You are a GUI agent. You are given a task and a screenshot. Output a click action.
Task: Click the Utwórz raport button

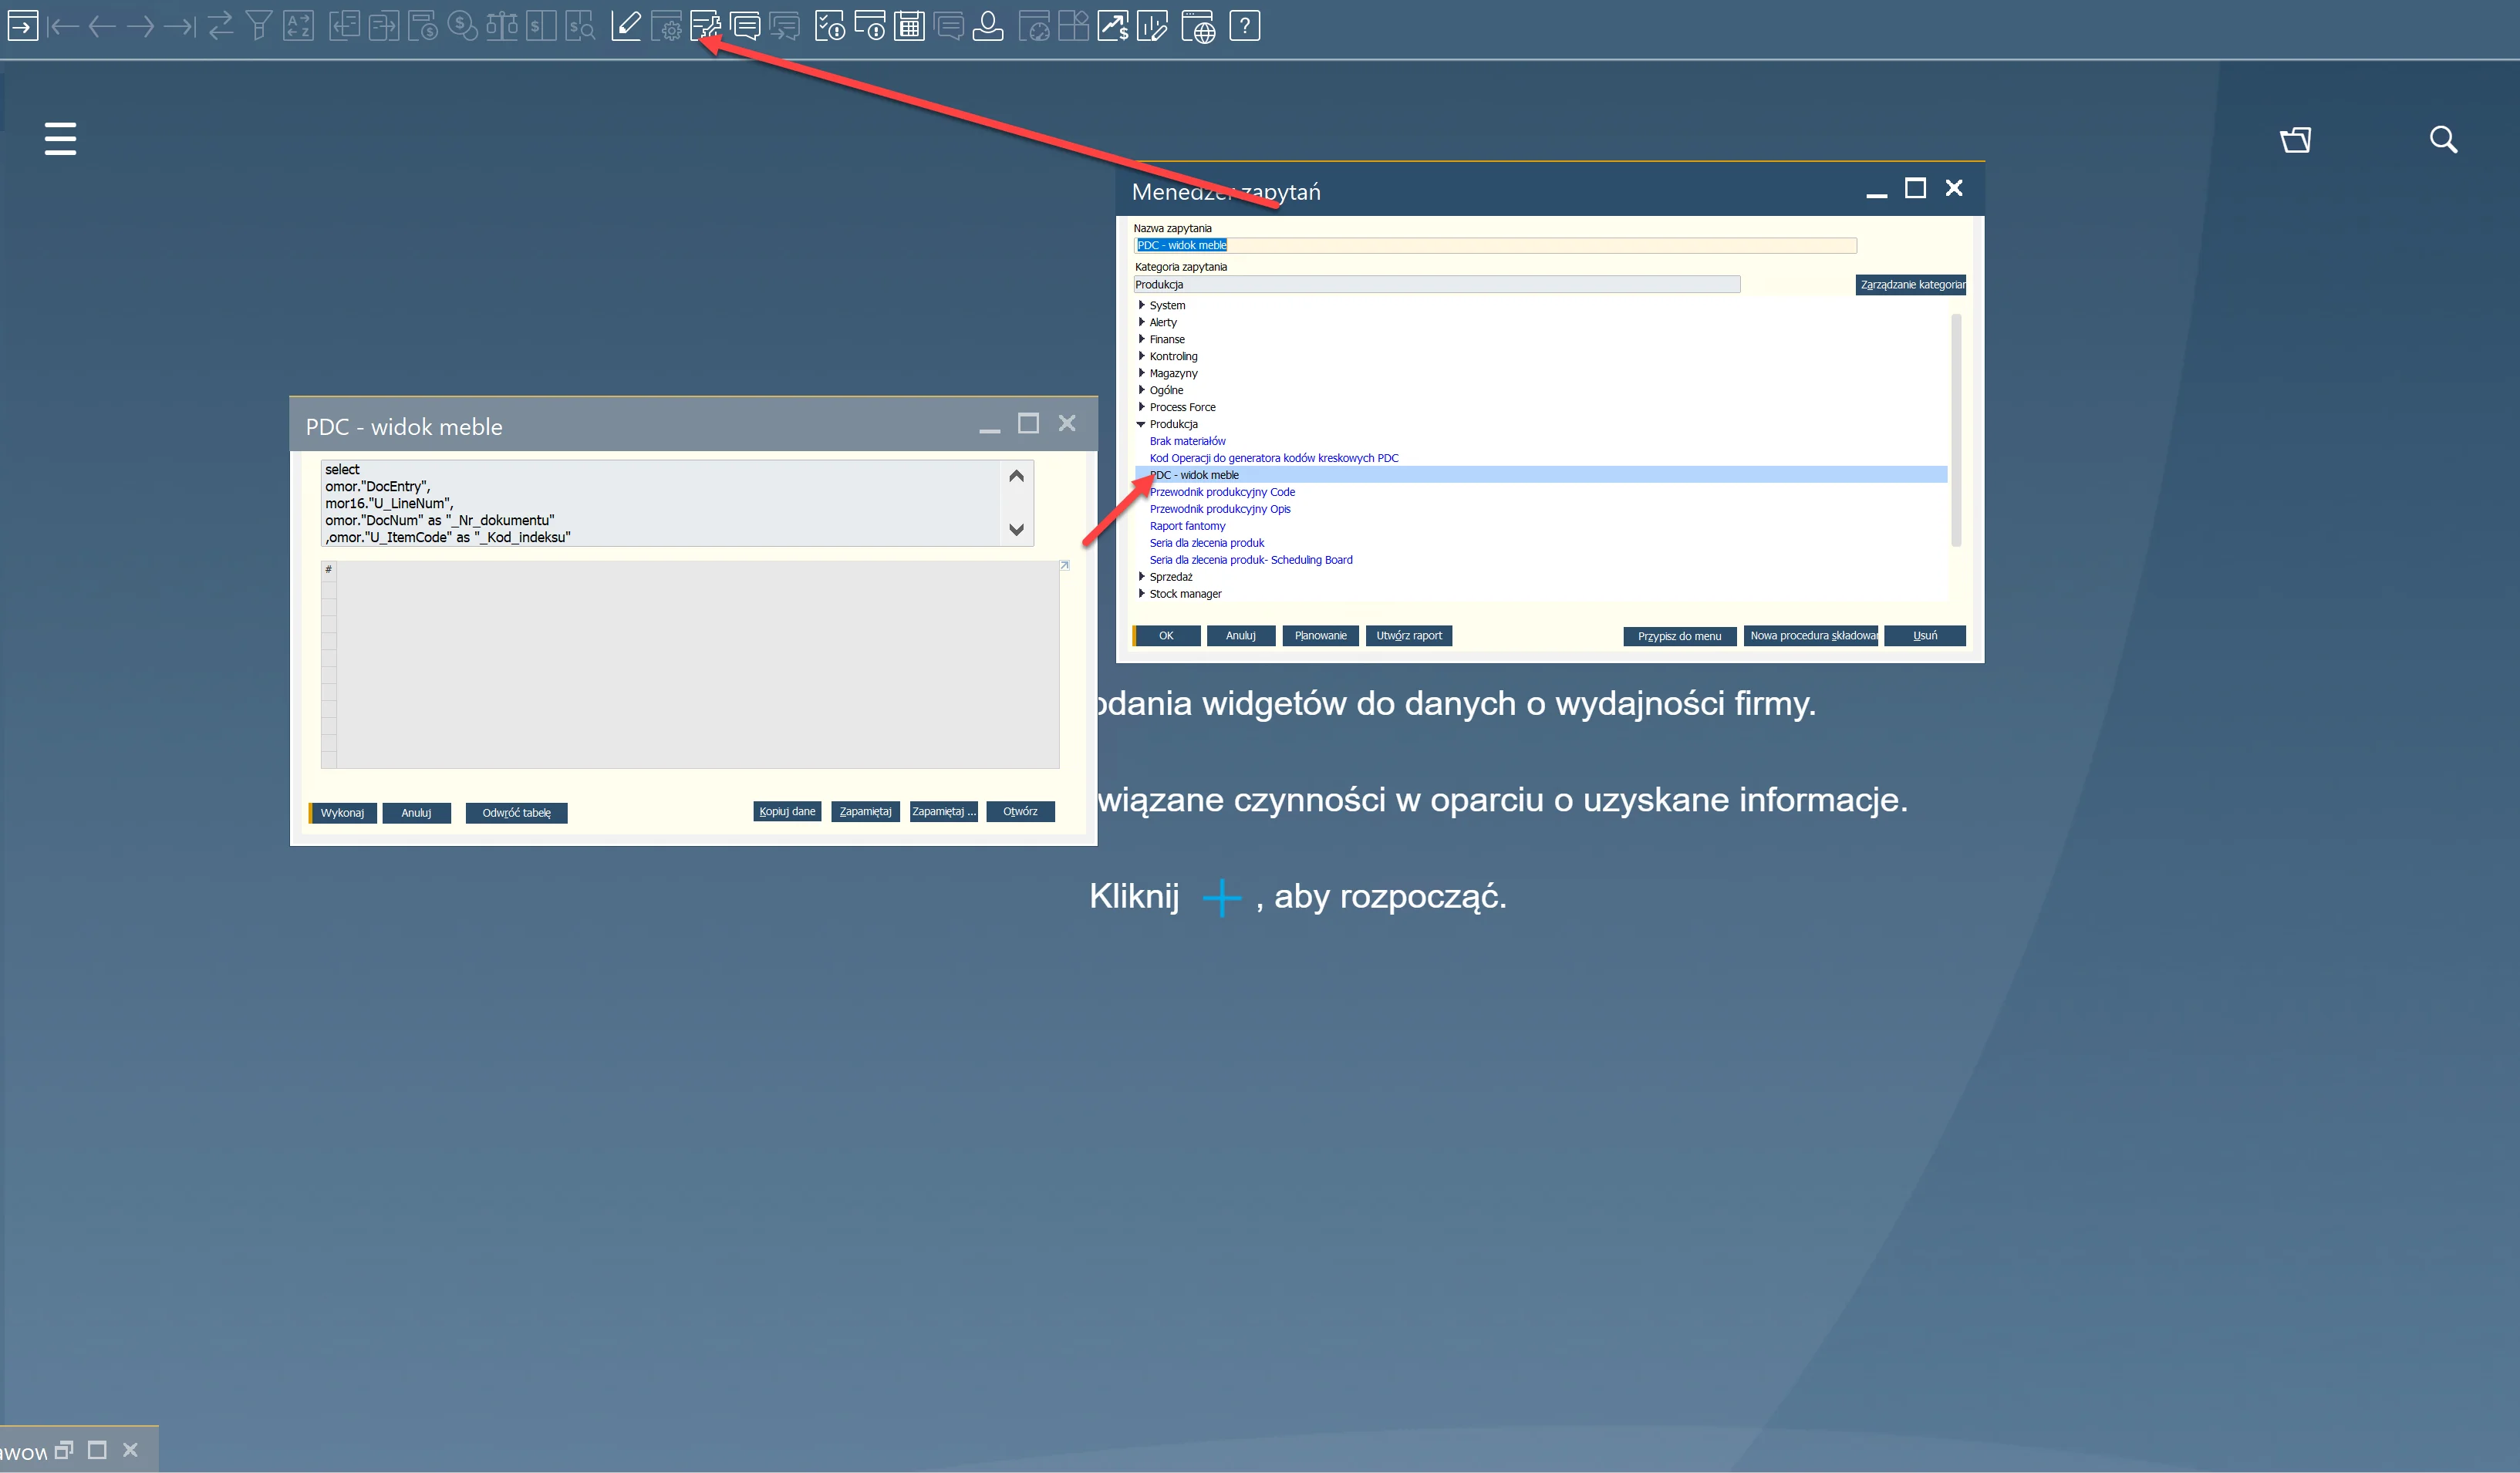click(x=1408, y=635)
